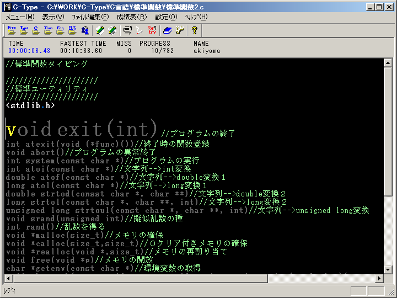
Task: Open the Java folder icon
Action: click(48, 30)
